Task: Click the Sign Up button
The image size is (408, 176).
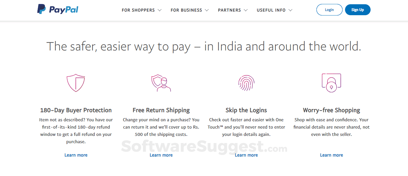Action: [357, 9]
